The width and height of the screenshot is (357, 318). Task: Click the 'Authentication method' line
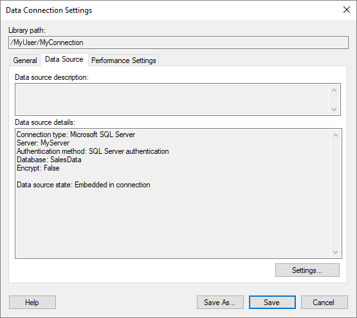pos(93,151)
